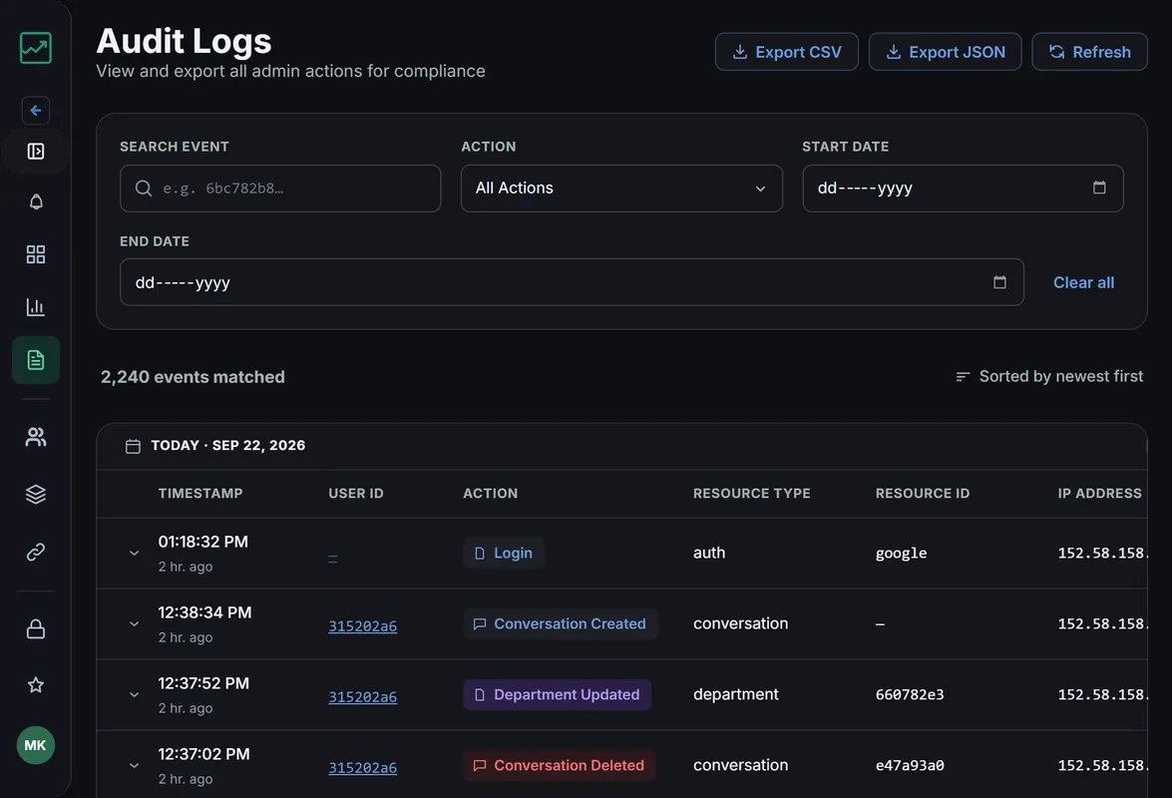
Task: Open the link integrations sidebar icon
Action: 35,553
